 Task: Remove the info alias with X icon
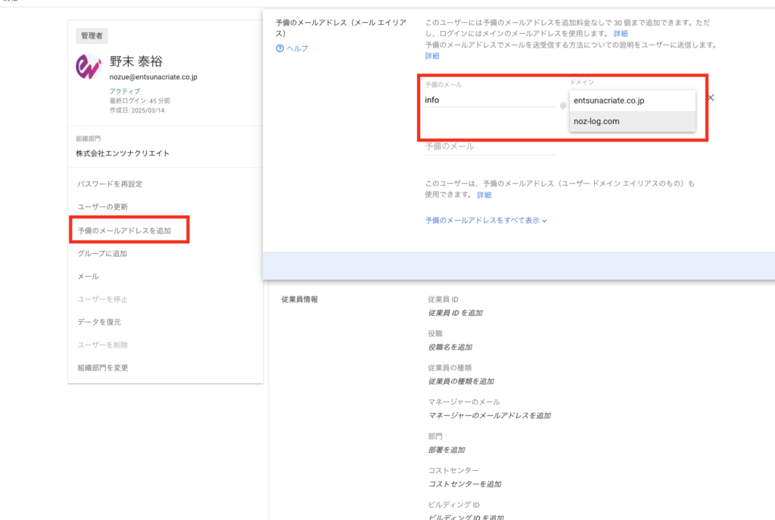(x=711, y=98)
